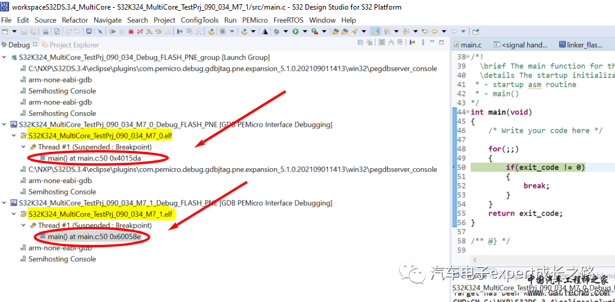
Task: Click the editor horizontal scrollbar left arrow
Action: pyautogui.click(x=476, y=260)
